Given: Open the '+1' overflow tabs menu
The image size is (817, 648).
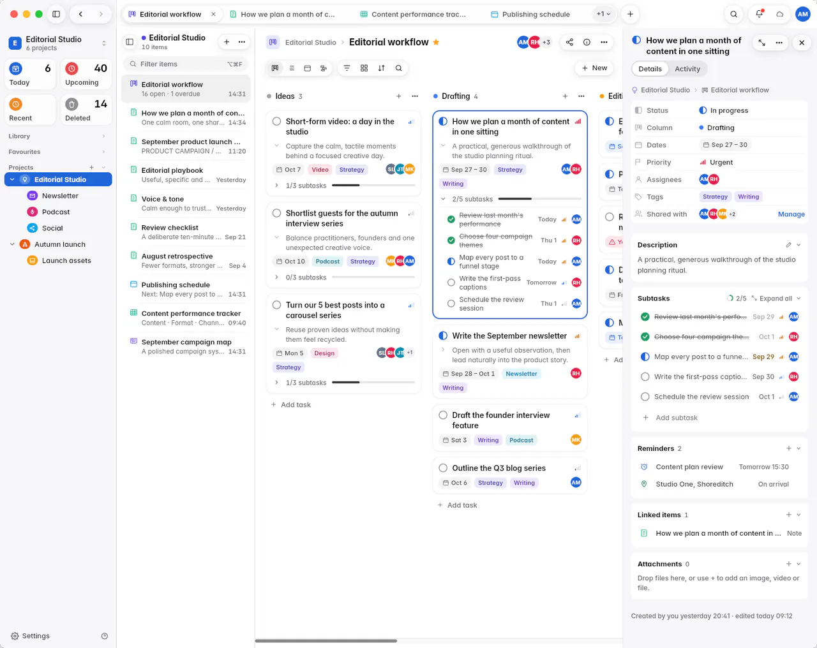Looking at the screenshot, I should coord(603,14).
